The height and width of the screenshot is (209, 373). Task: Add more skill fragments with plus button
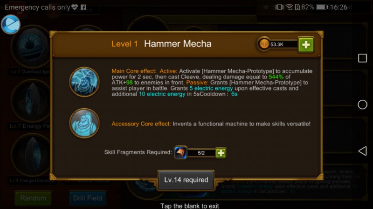[221, 153]
